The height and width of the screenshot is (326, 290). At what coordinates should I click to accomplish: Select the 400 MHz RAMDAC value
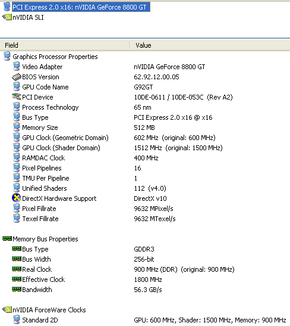(x=146, y=158)
